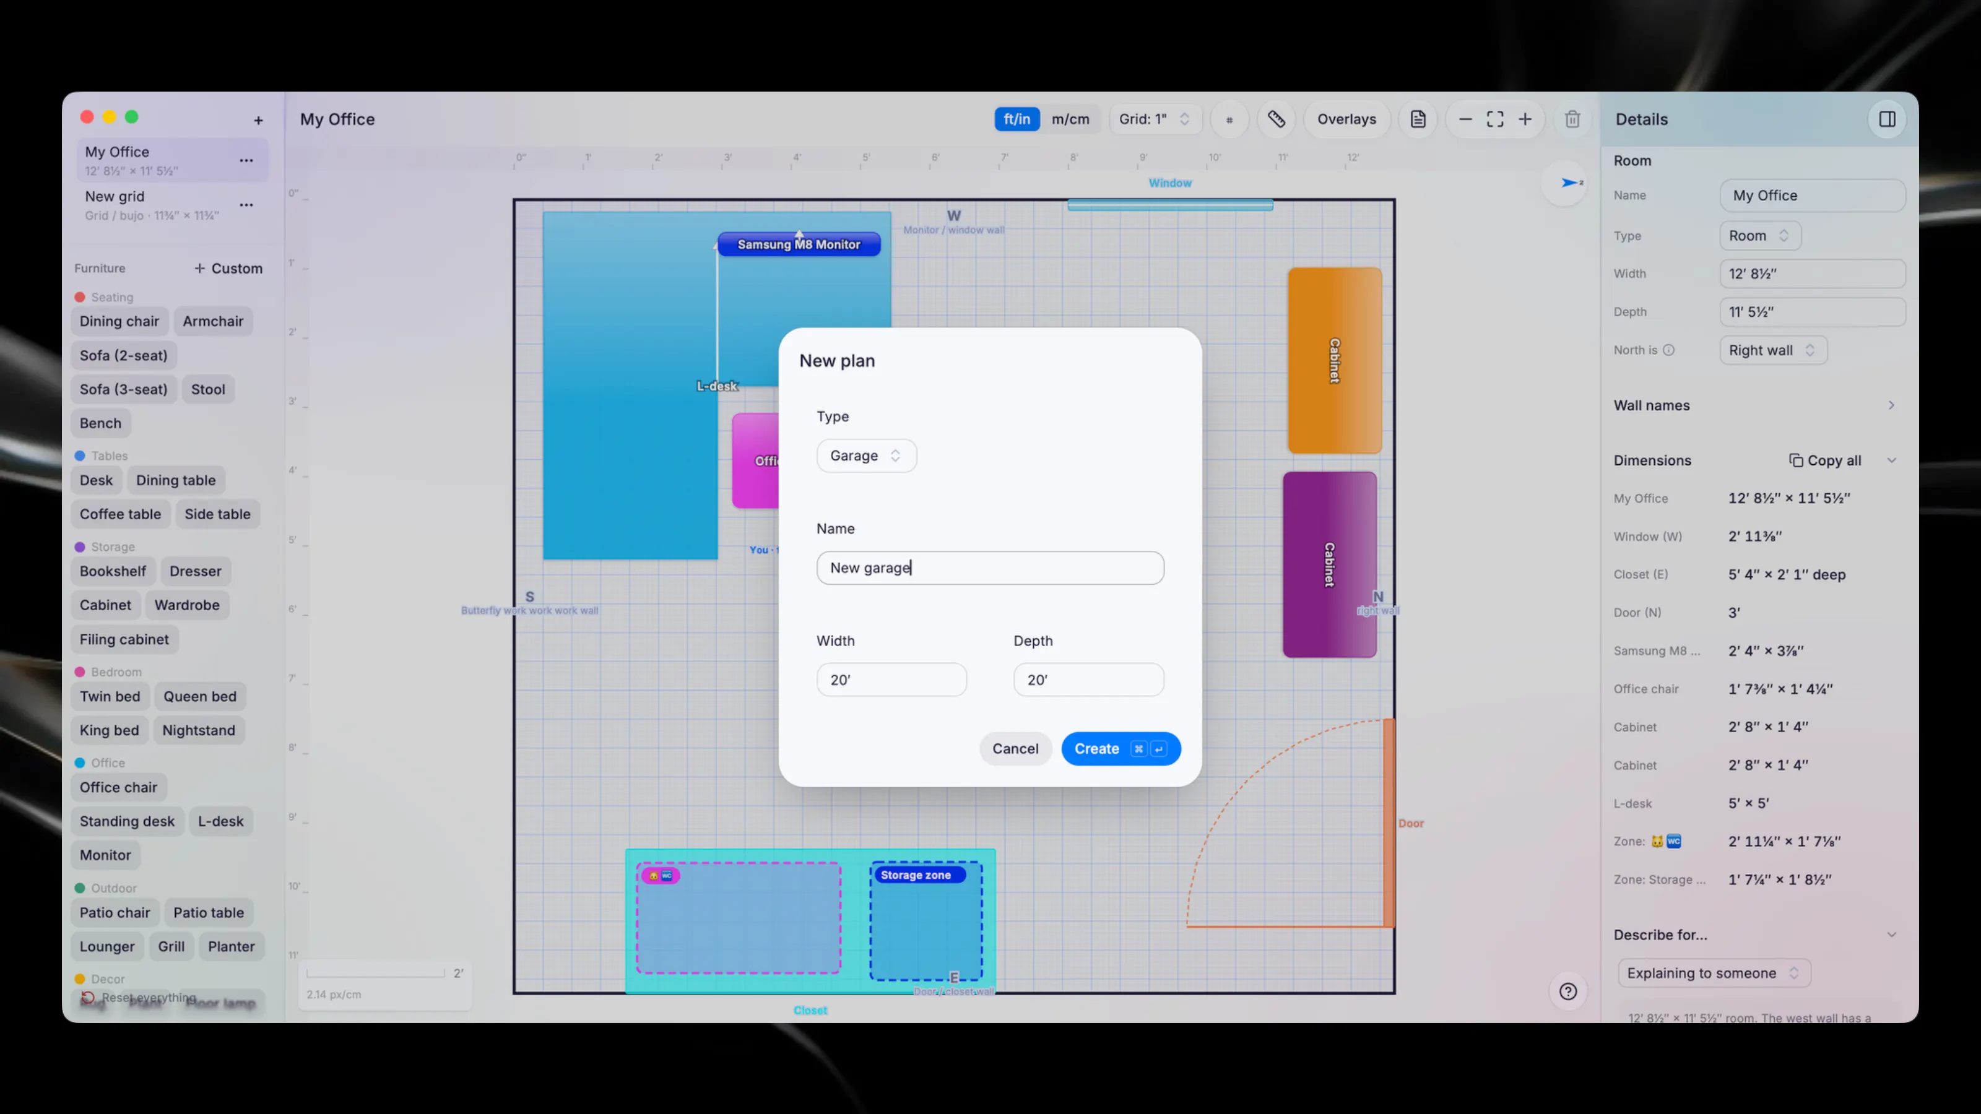Add a Planter

tap(231, 946)
